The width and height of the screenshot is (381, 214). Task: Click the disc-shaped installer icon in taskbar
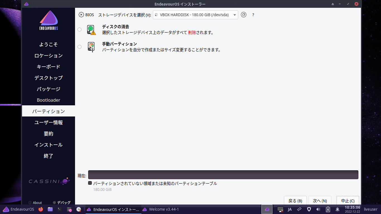click(79, 209)
